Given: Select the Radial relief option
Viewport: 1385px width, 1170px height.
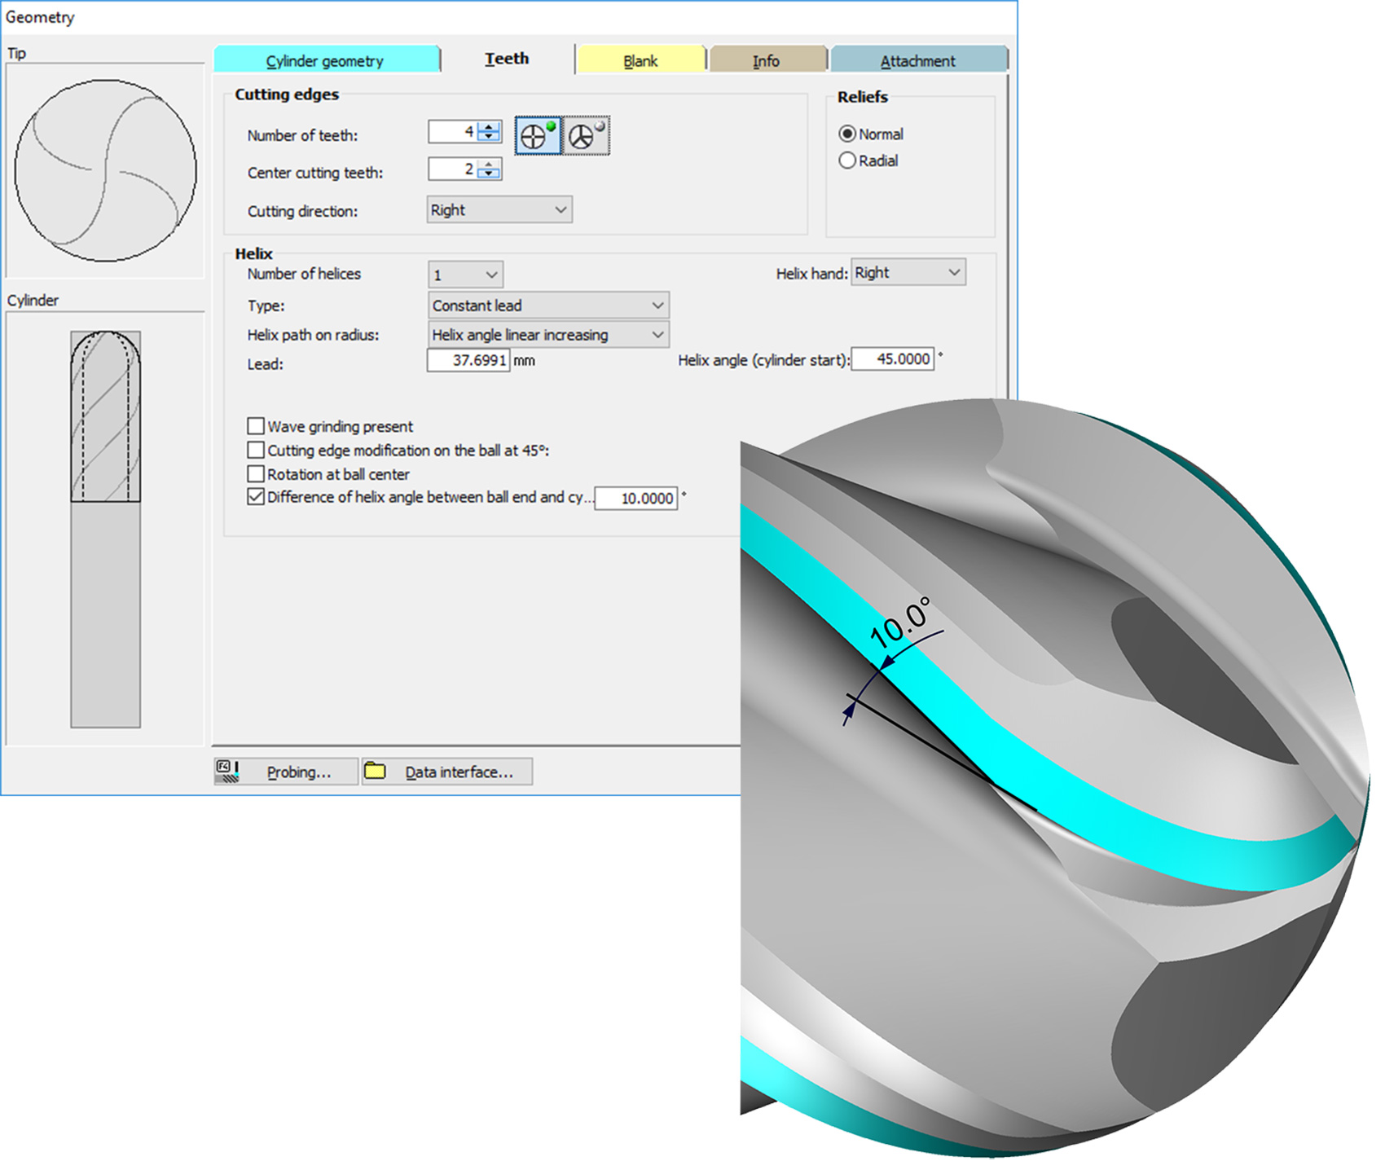Looking at the screenshot, I should (847, 161).
